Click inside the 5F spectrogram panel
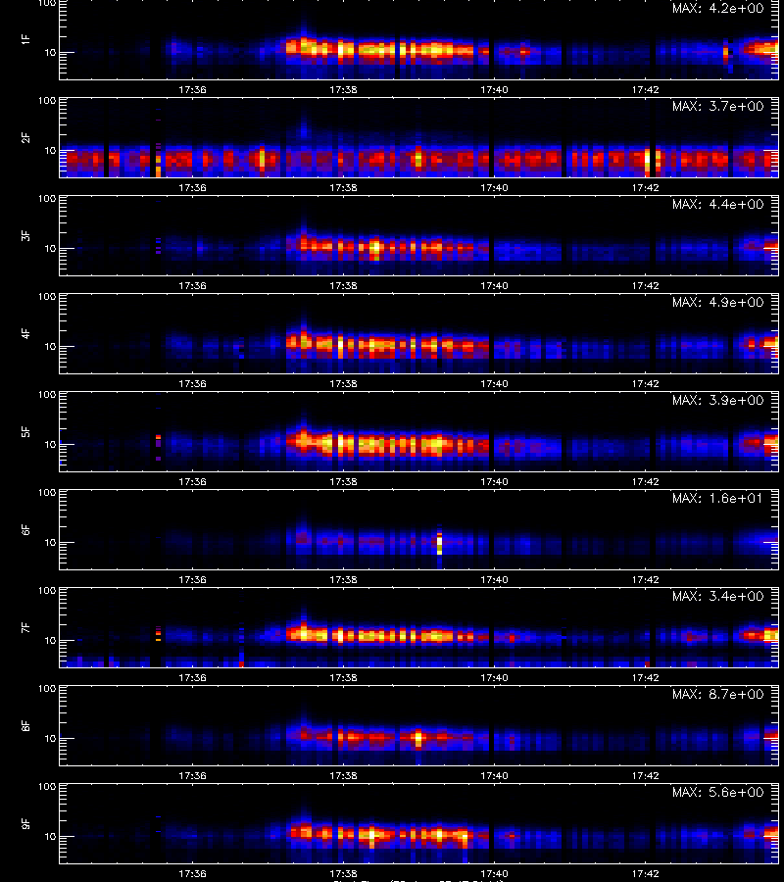784x882 pixels. (419, 431)
